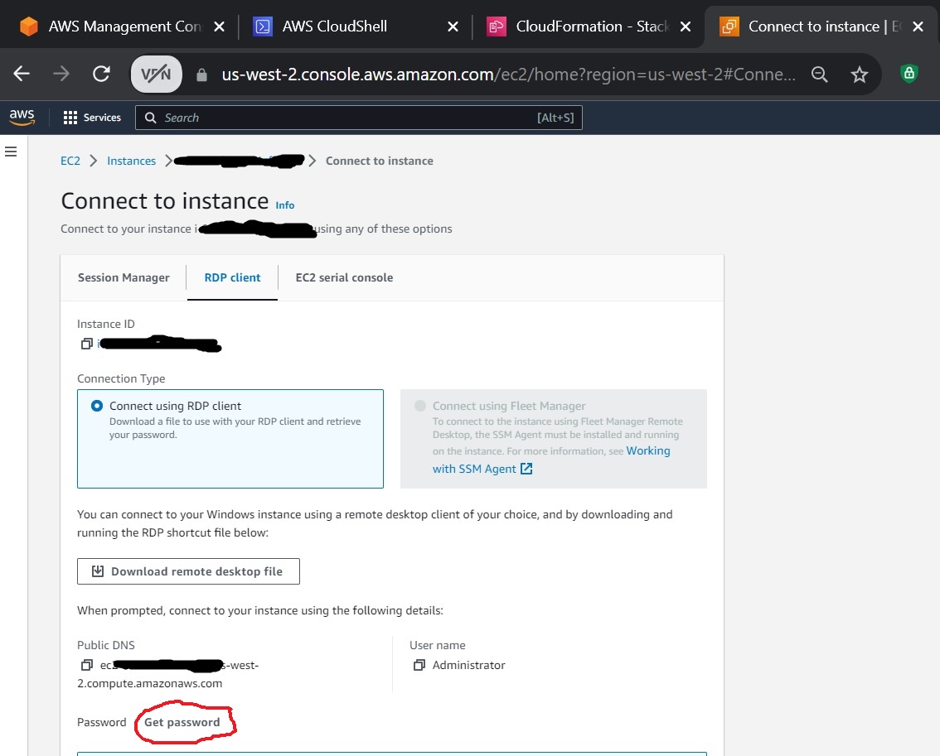Open the side navigation hamburger menu
The image size is (940, 756).
(11, 152)
